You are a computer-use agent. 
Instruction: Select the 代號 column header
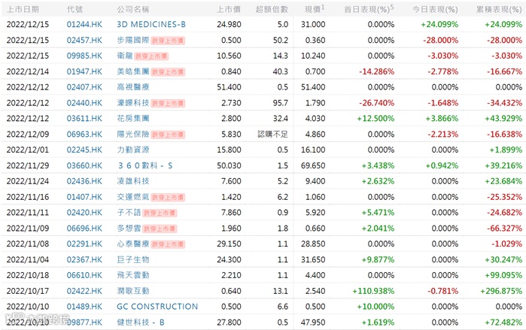coord(74,9)
